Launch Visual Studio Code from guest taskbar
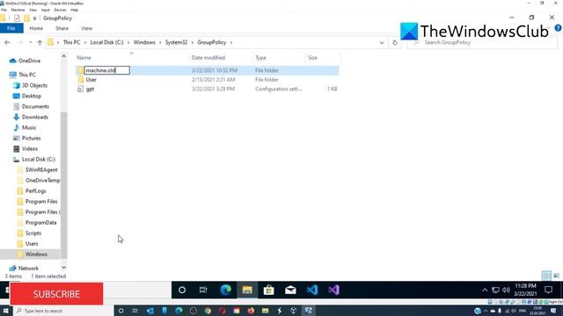The width and height of the screenshot is (563, 316). 312,291
